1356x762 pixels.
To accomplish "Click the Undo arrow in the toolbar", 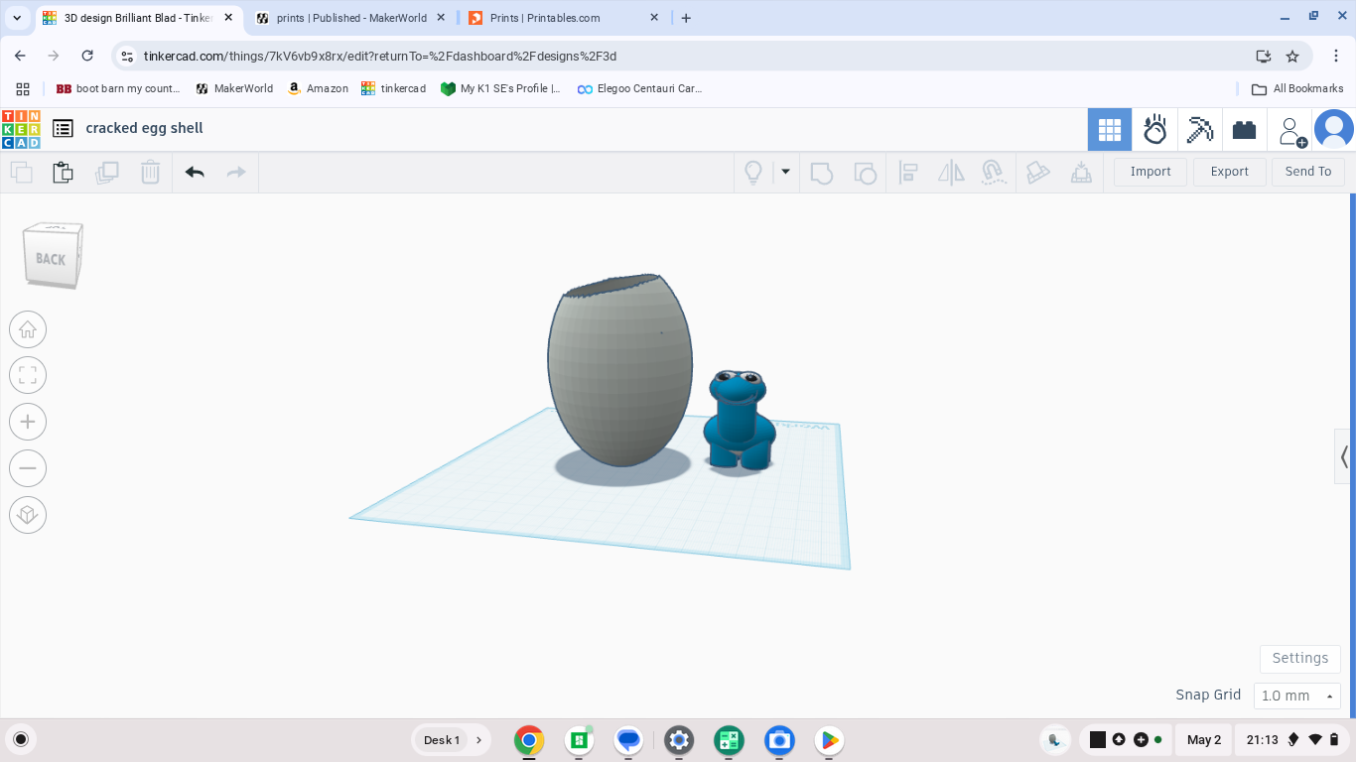I will point(195,172).
